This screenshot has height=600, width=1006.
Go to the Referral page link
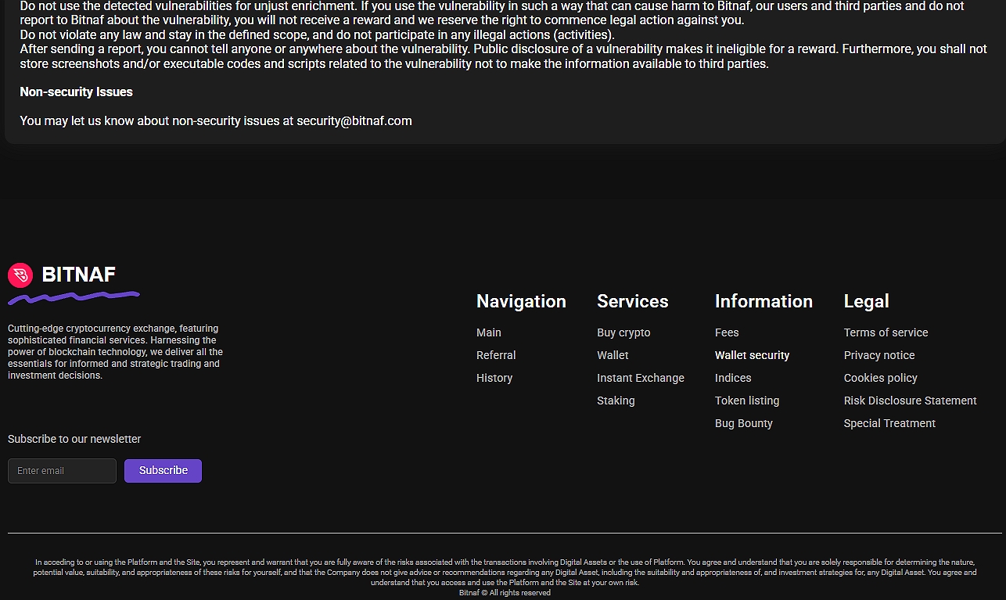point(496,355)
